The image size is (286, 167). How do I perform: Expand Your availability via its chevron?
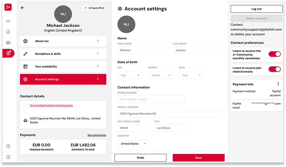point(98,66)
